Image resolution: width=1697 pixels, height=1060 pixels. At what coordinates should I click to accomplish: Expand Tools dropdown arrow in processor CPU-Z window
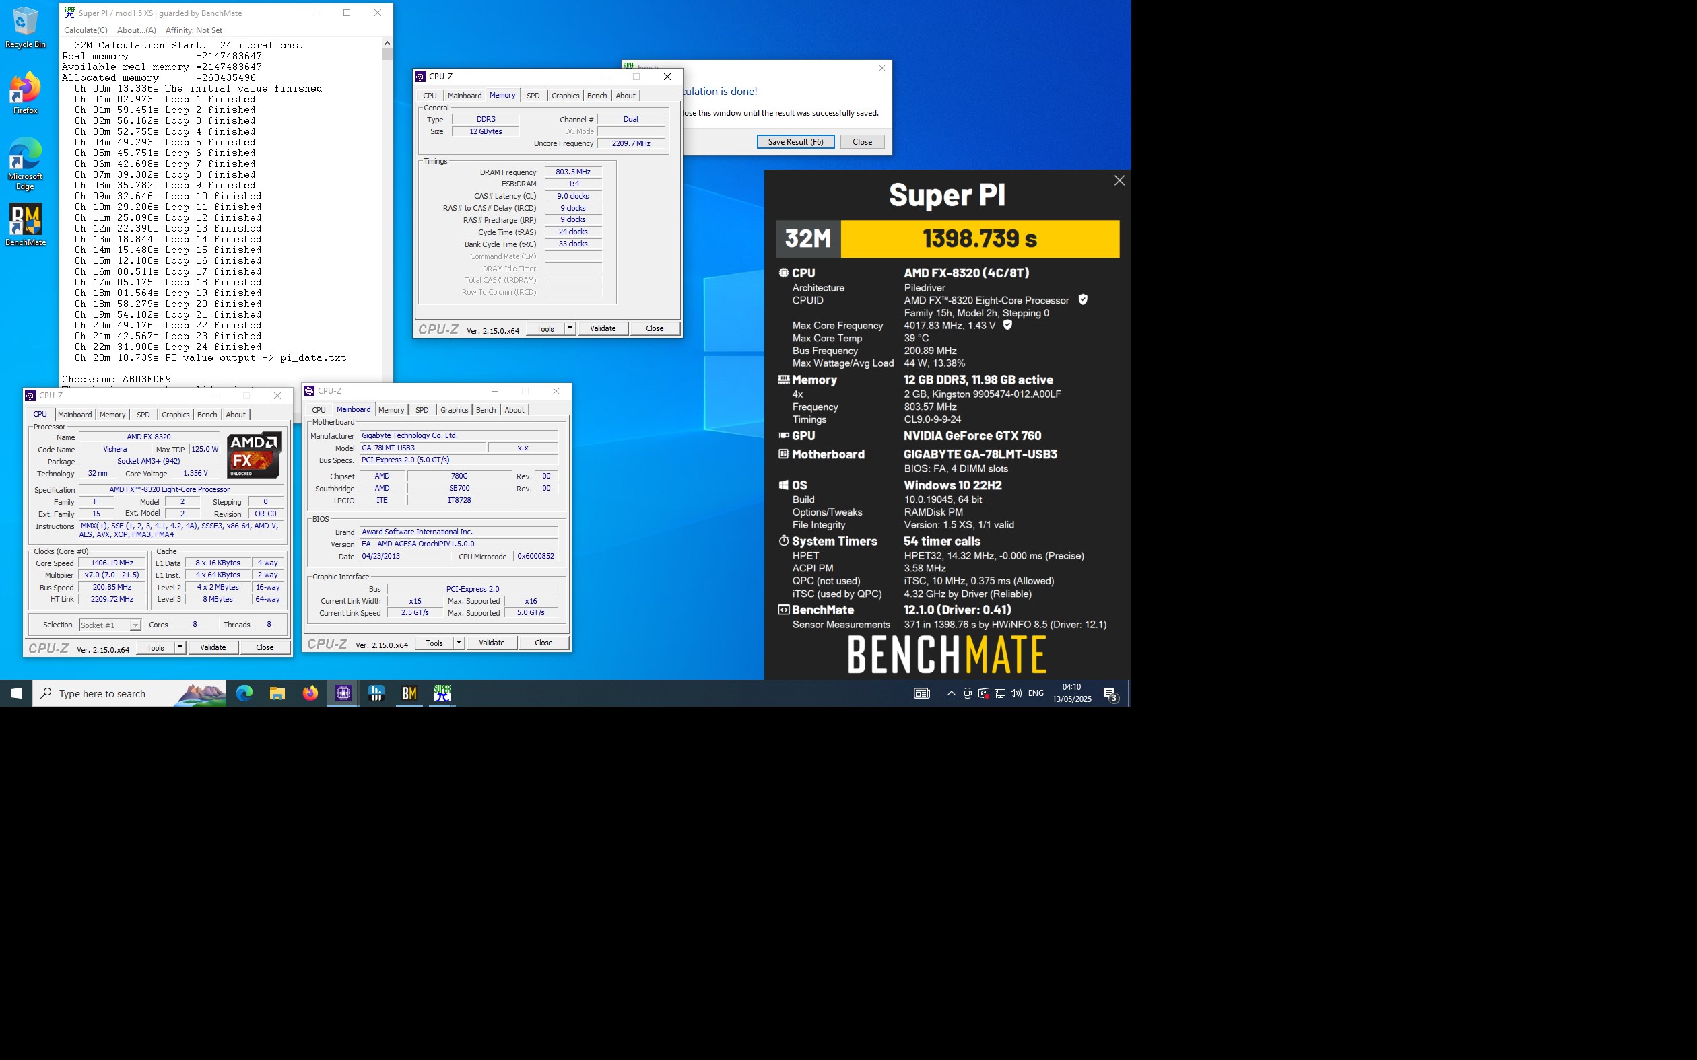180,647
